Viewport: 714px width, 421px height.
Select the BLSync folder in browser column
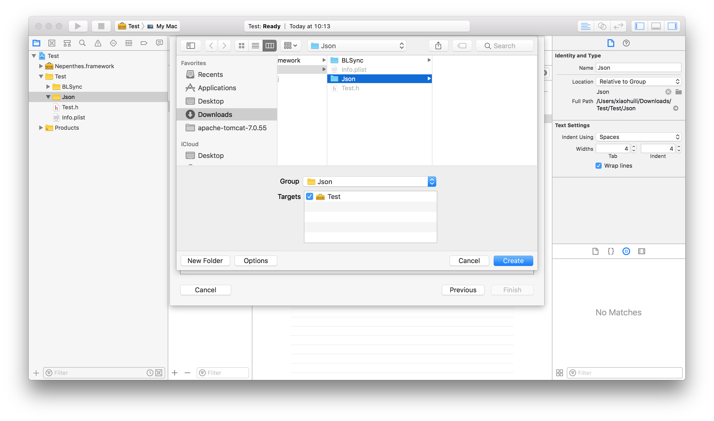click(379, 61)
